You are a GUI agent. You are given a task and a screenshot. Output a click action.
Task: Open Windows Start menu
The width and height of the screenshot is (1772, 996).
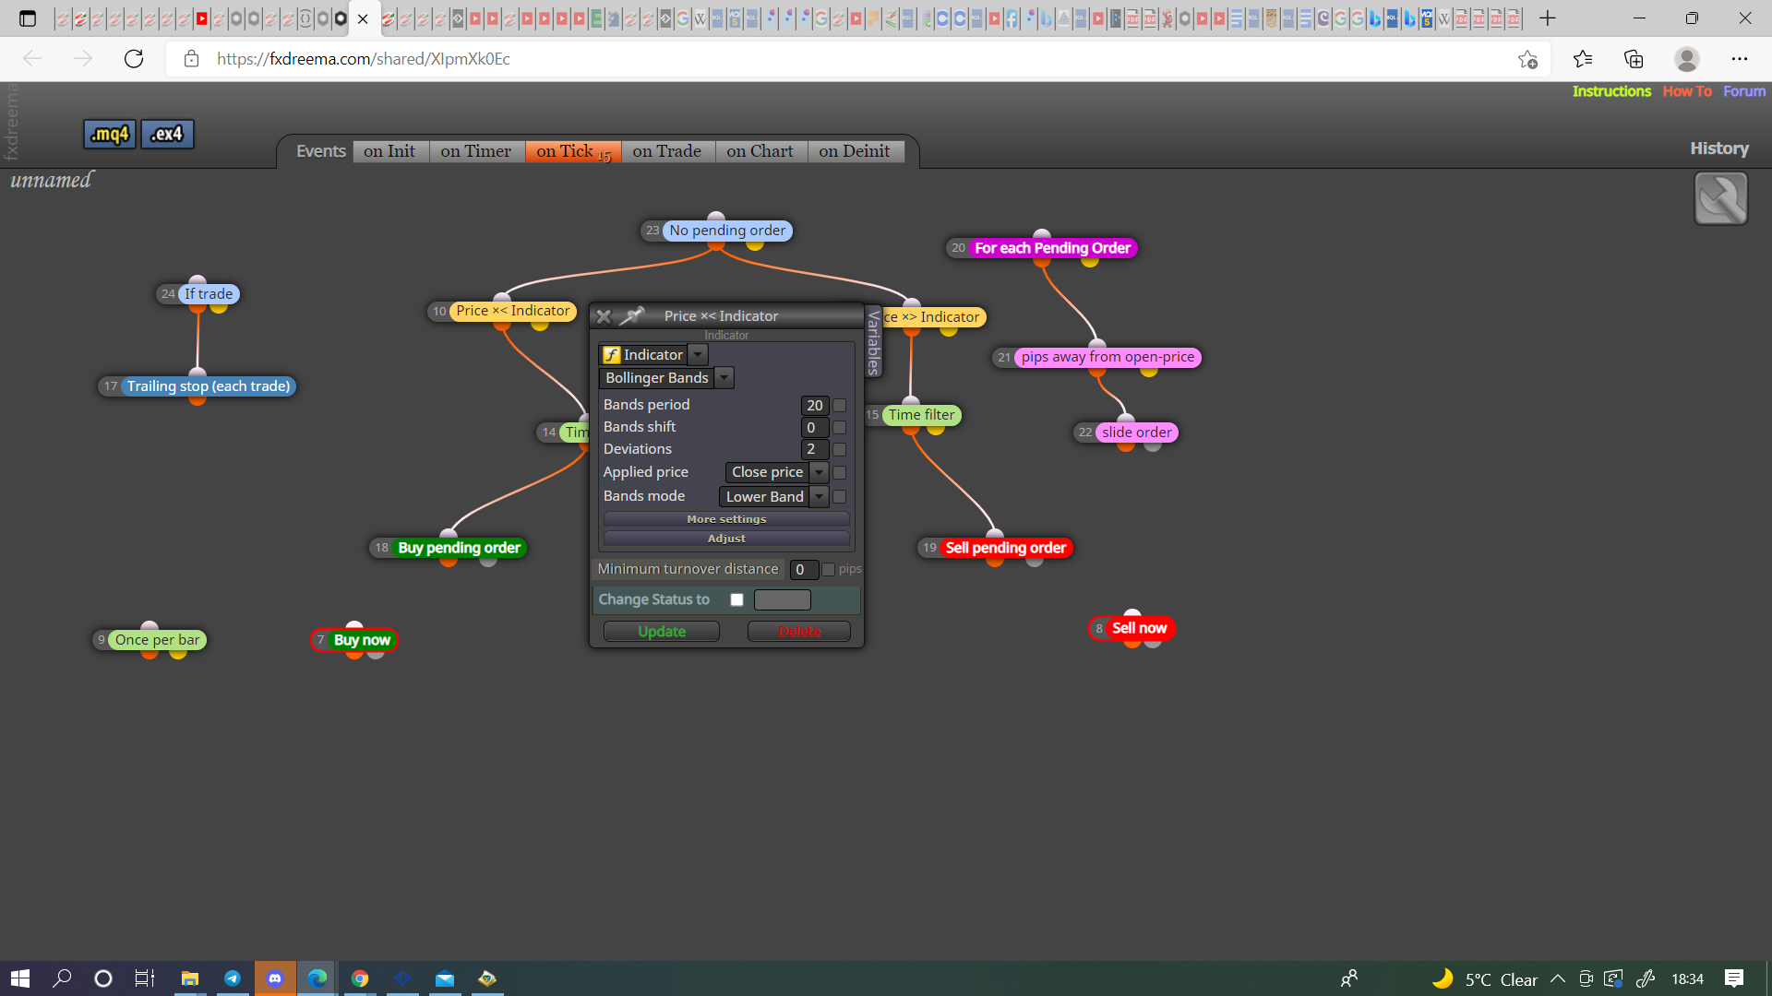pyautogui.click(x=20, y=978)
